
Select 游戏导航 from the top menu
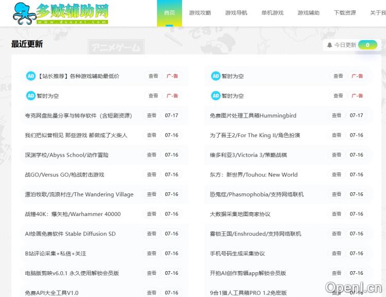[x=236, y=13]
